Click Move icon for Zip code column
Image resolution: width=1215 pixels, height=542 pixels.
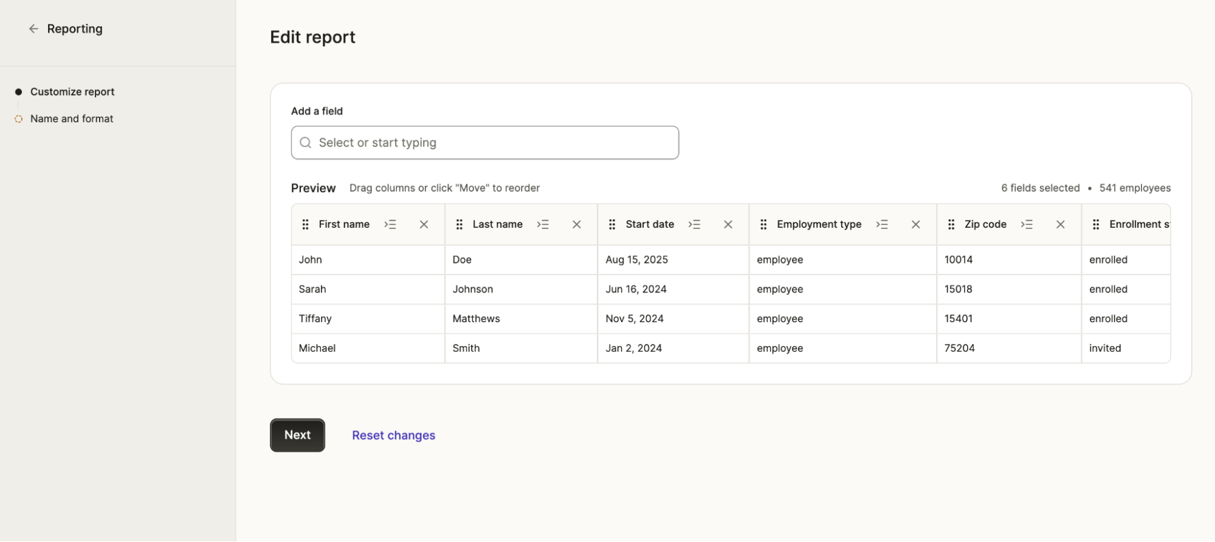tap(1027, 225)
